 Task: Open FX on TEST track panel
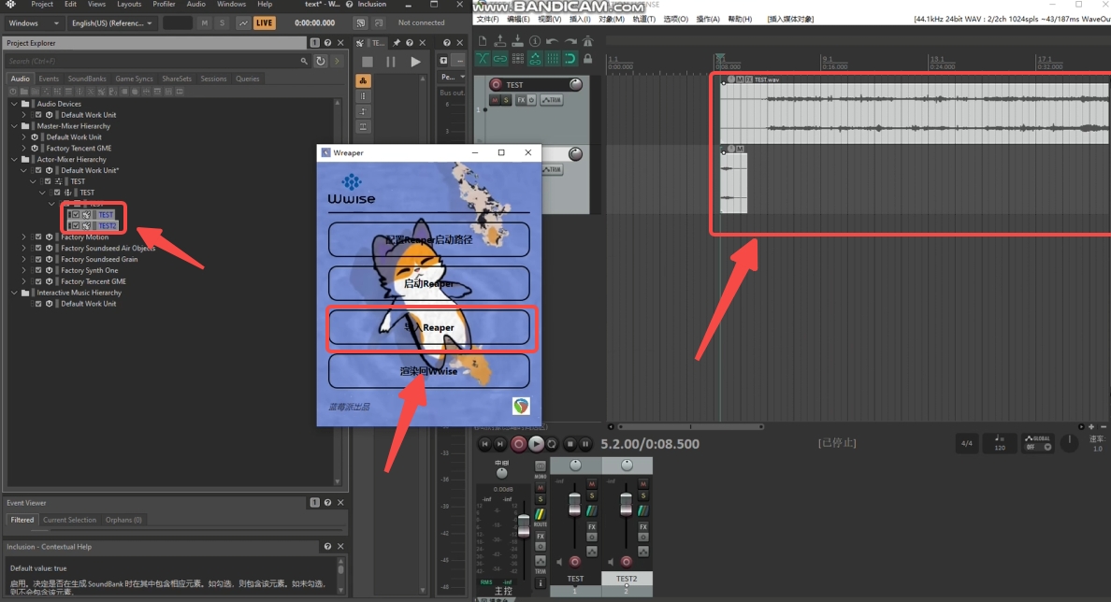[x=521, y=100]
